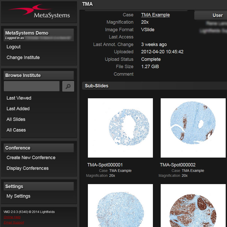Screen dimensions: 227x227
Task: Click the User panel header
Action: [211, 15]
